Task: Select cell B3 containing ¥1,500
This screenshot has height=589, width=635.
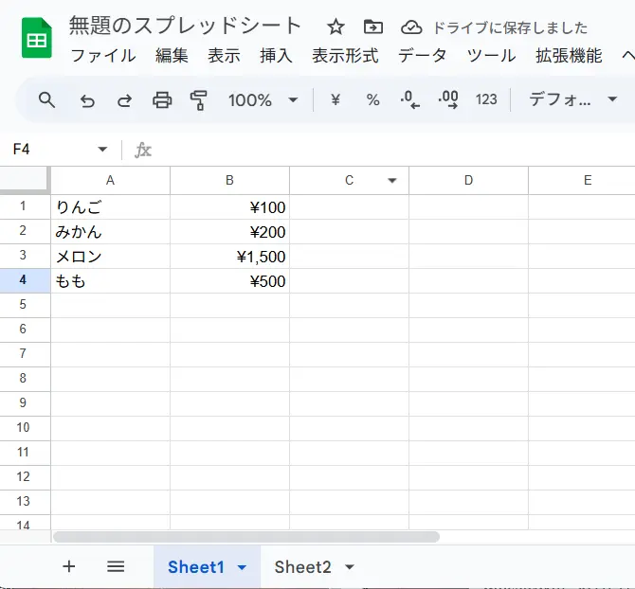Action: (x=229, y=257)
